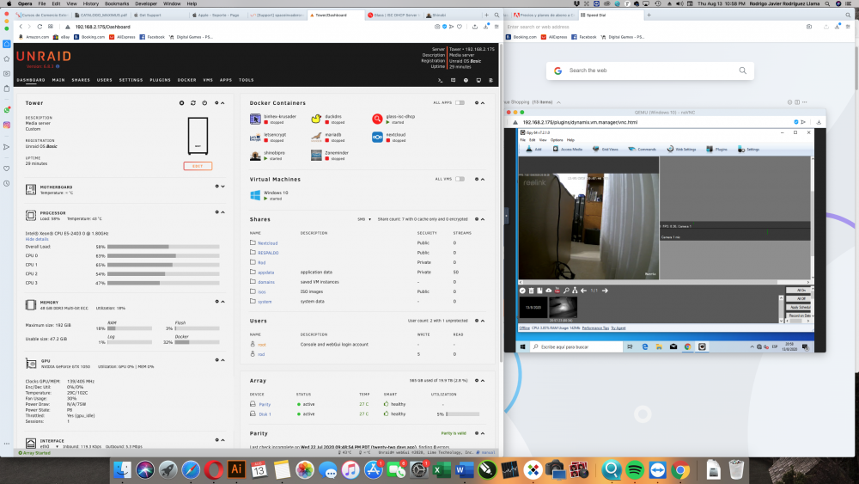Screen dimensions: 859x484
Task: Collapse the Virtual Machines panel chevron
Action: [x=483, y=179]
